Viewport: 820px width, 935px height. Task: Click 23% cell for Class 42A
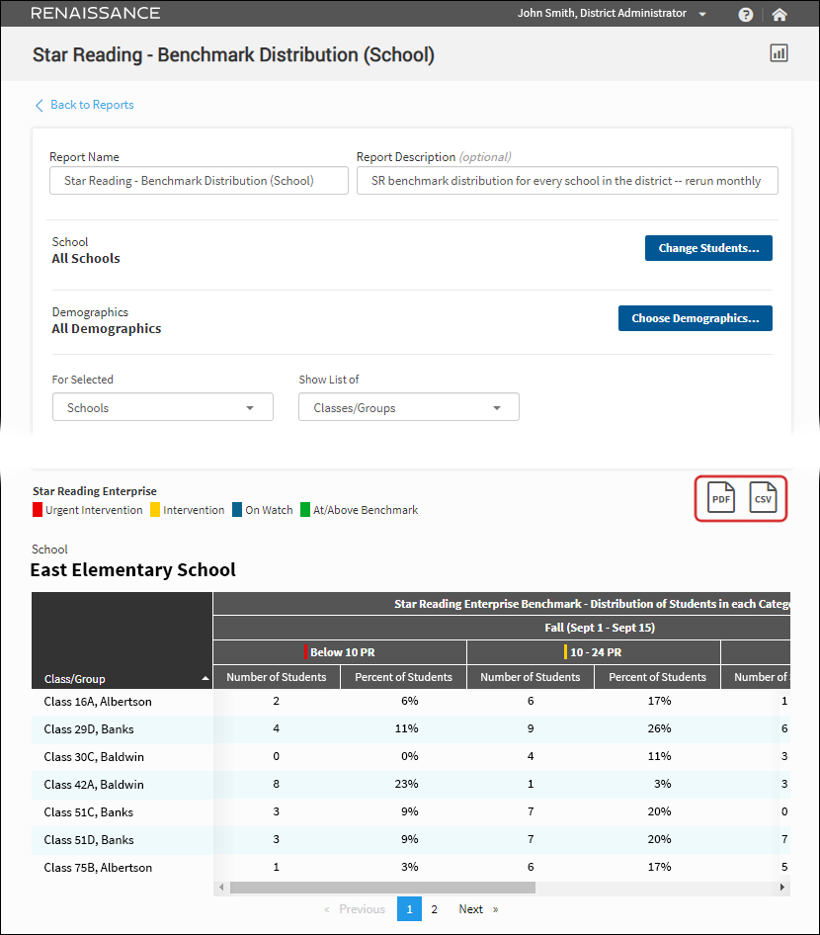coord(406,784)
